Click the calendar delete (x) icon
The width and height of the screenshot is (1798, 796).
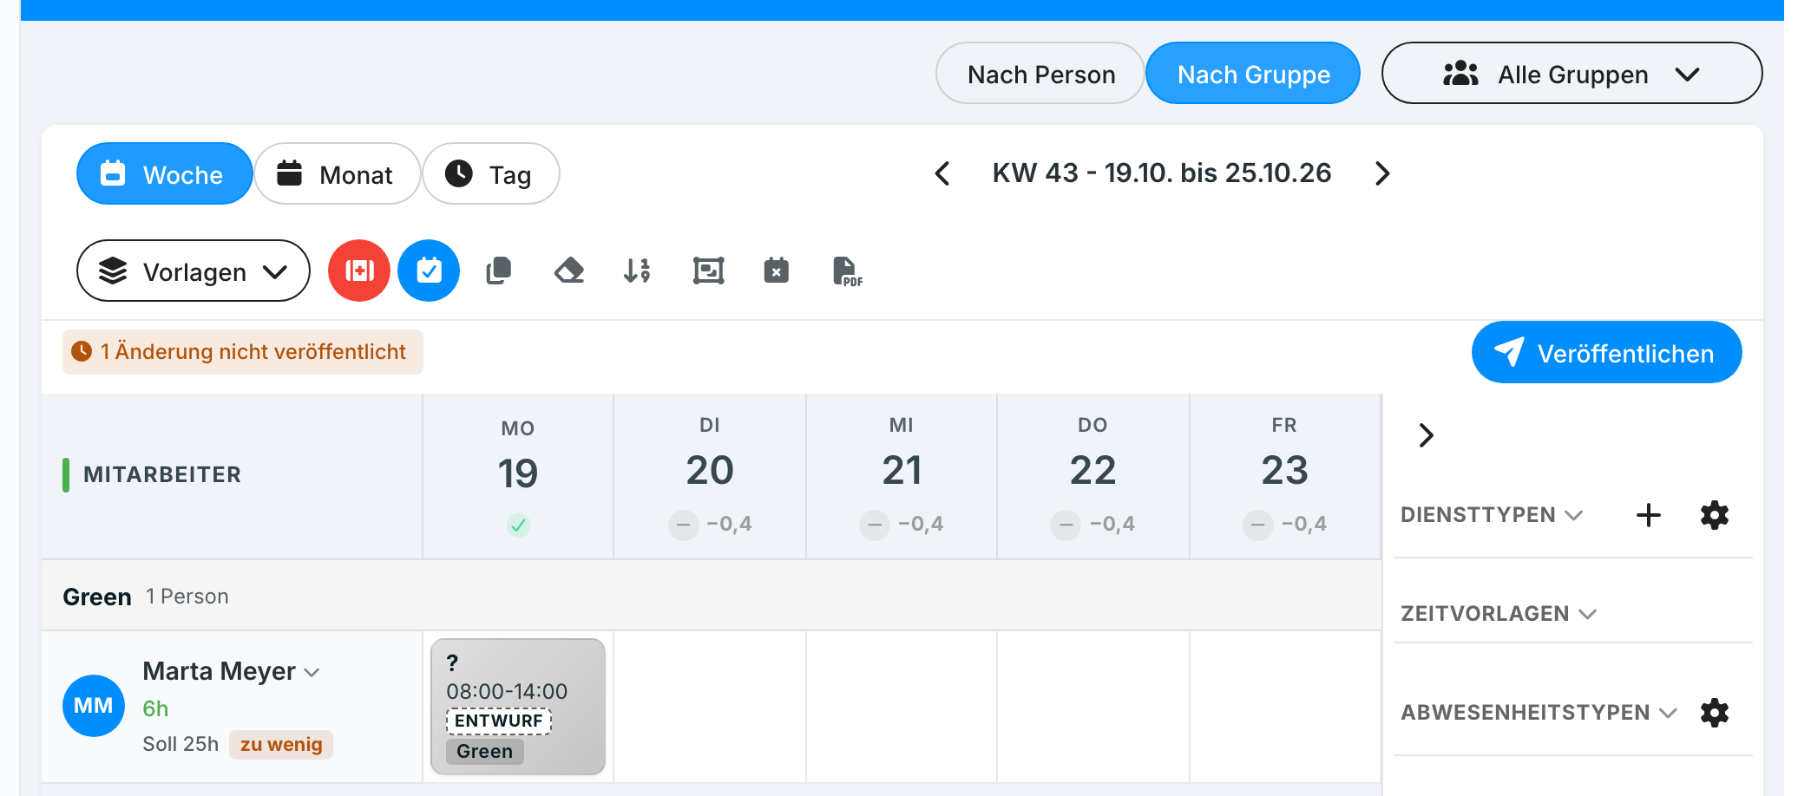click(x=777, y=271)
